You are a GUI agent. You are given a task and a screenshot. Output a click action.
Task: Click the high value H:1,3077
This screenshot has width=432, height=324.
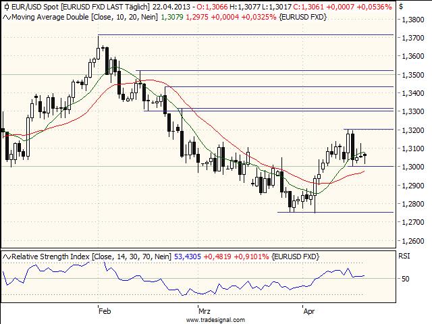pyautogui.click(x=244, y=7)
